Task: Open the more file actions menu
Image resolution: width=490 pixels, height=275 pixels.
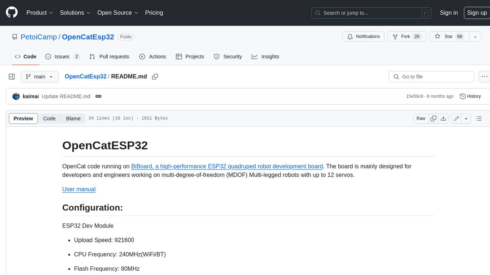Action: (x=484, y=77)
